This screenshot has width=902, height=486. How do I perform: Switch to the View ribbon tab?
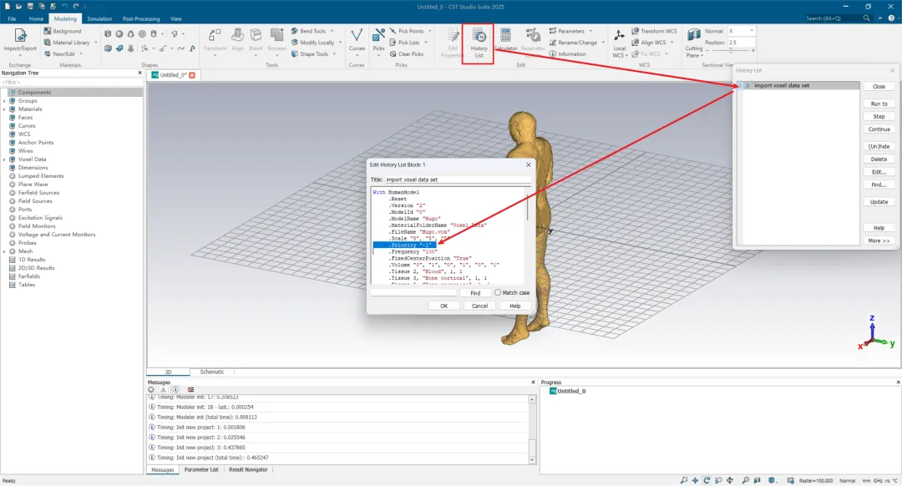(176, 19)
